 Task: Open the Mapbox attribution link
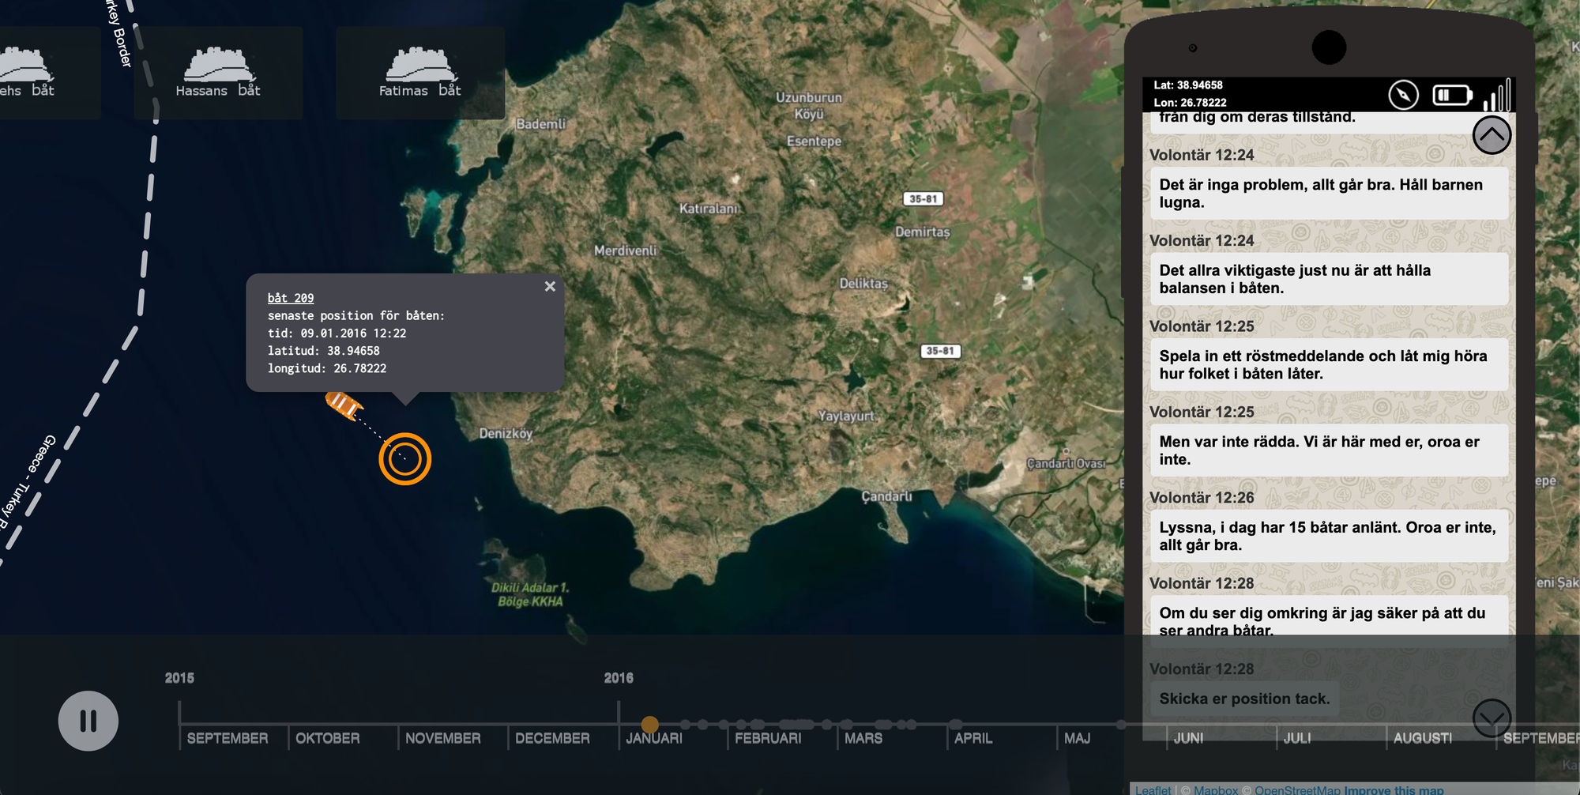[x=1216, y=789]
